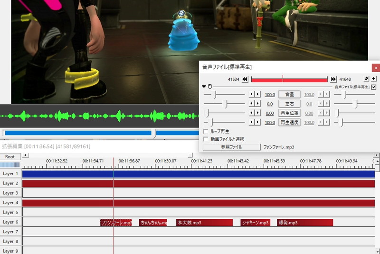
Task: Toggle Layer 5 visibility button
Action: [x=10, y=212]
